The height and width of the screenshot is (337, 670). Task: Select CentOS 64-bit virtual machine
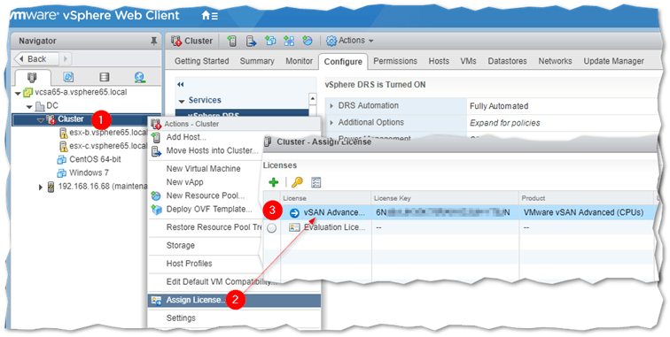tap(95, 159)
